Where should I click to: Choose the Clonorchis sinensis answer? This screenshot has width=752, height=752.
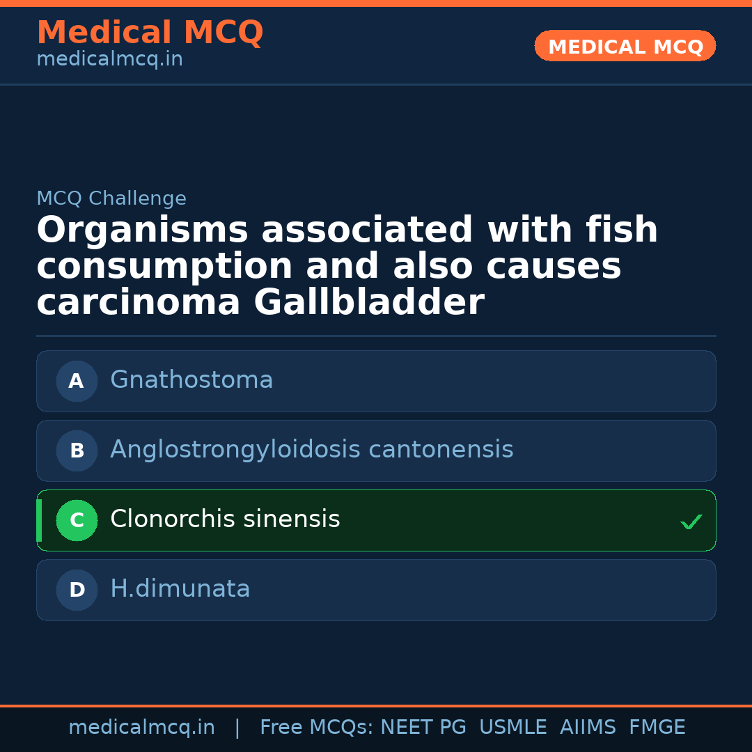225,519
